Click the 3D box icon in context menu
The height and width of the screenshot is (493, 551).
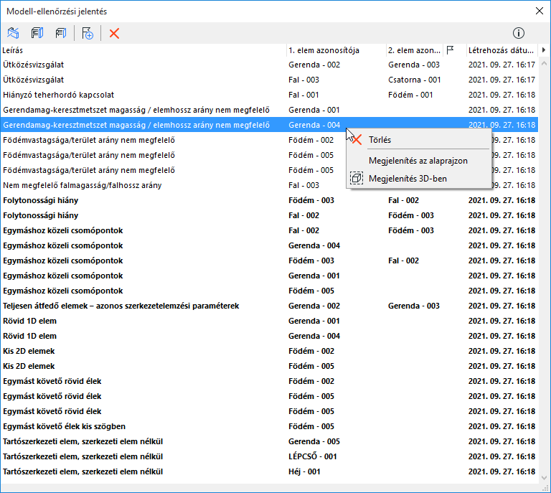point(357,178)
